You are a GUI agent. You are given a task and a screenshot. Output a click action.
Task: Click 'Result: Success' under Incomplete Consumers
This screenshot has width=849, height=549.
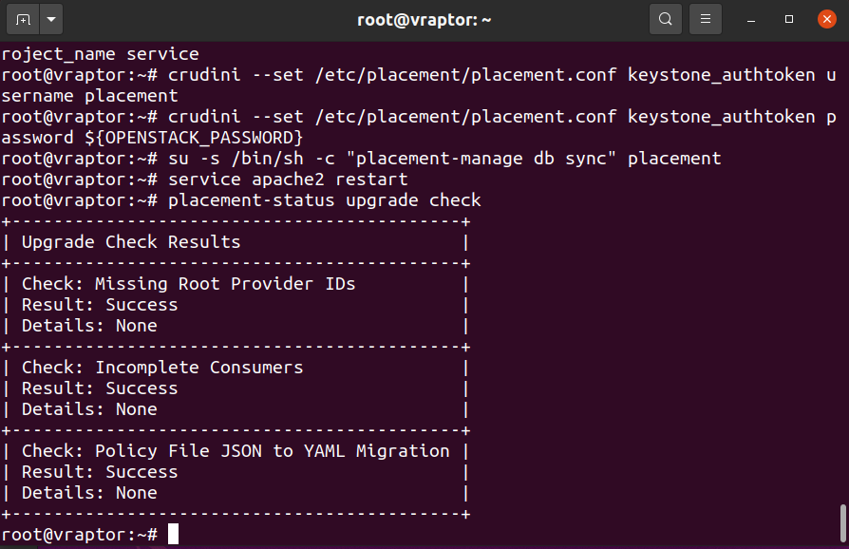pyautogui.click(x=100, y=388)
